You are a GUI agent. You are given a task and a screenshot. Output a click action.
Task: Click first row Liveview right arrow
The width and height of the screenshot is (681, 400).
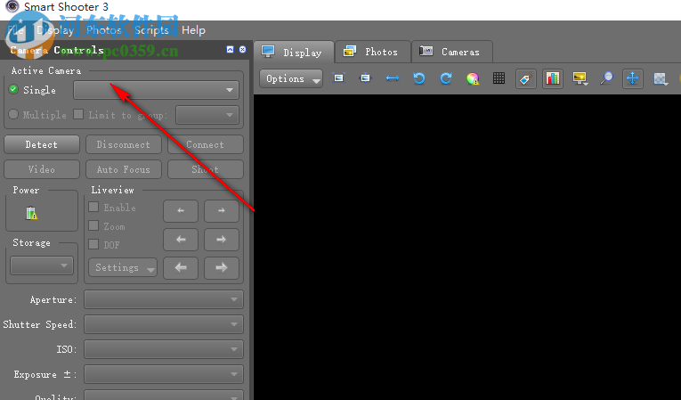pyautogui.click(x=222, y=210)
